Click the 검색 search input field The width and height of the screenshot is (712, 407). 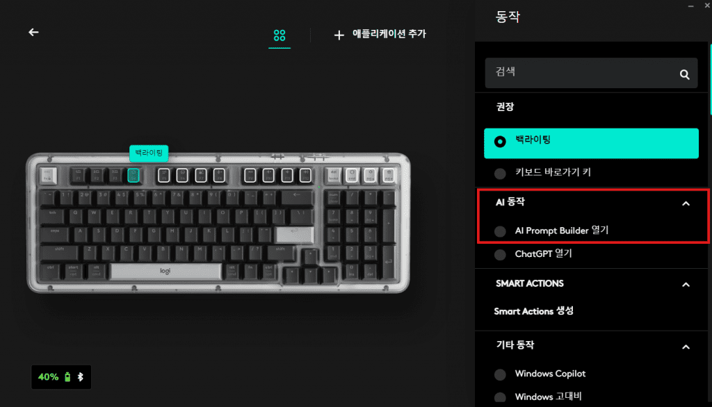coord(581,73)
